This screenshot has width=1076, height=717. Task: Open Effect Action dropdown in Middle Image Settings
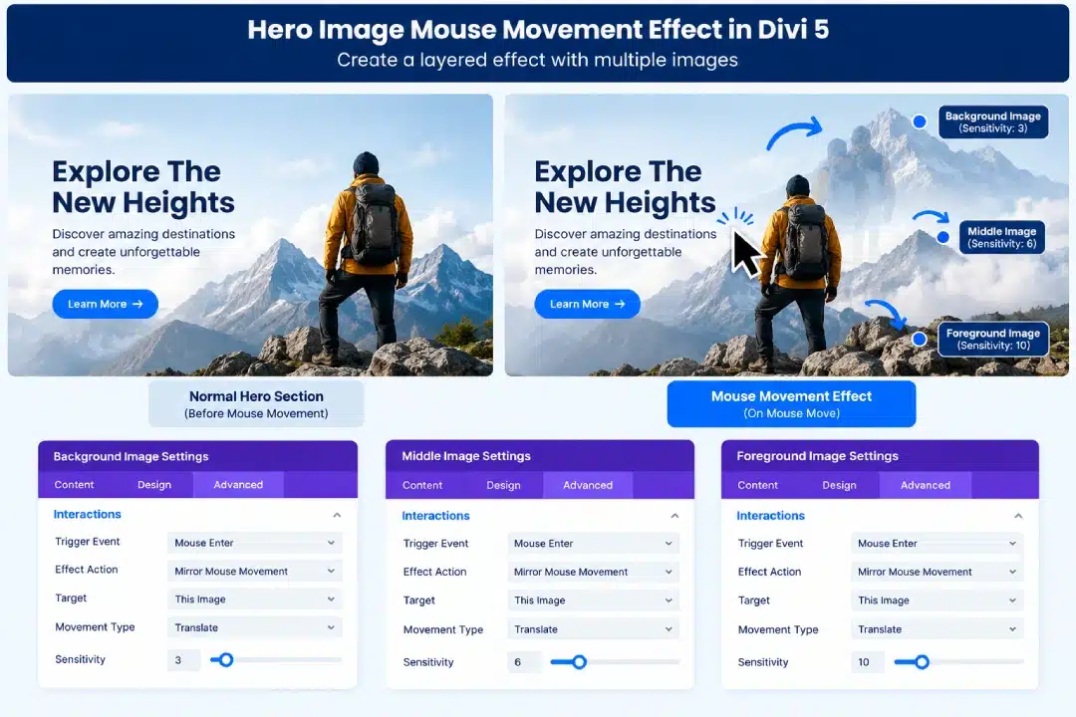[x=594, y=572]
